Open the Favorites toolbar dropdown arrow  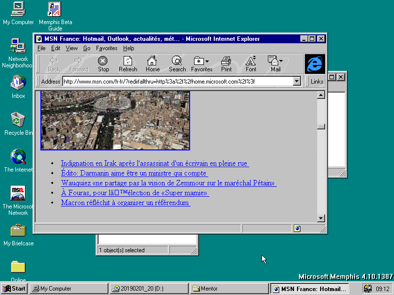pos(207,61)
